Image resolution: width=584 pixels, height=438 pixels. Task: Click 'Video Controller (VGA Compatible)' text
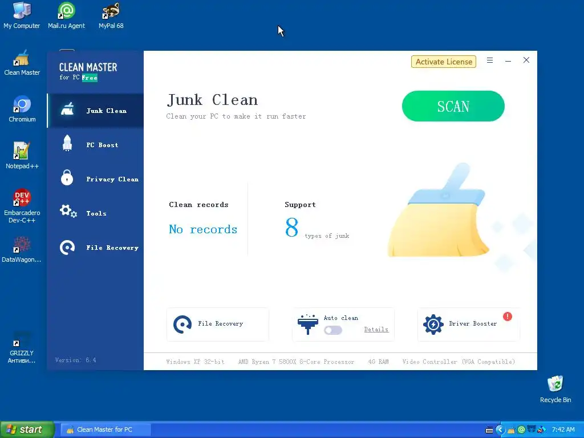pos(459,362)
